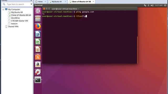Screen dimensions: 168x94
Task: Click the search magnifier icon in Library
Action: 4,4
